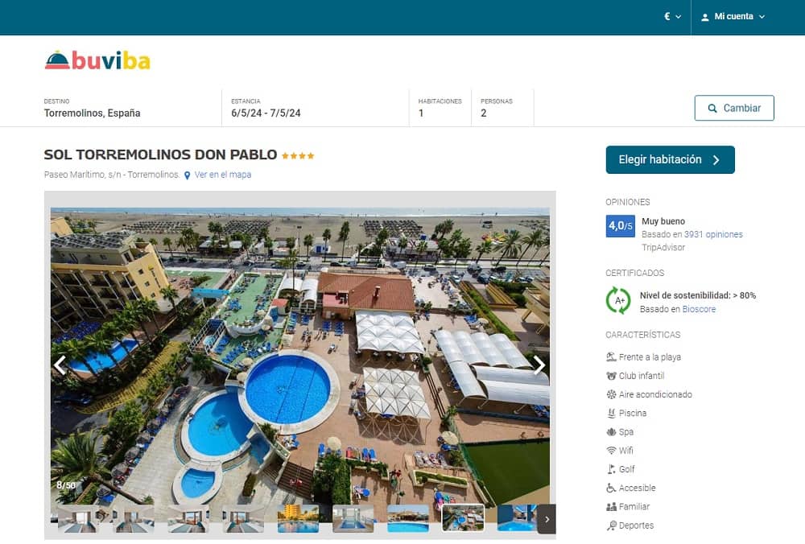Image resolution: width=805 pixels, height=544 pixels.
Task: Click the hotel's four star rating
Action: point(298,155)
